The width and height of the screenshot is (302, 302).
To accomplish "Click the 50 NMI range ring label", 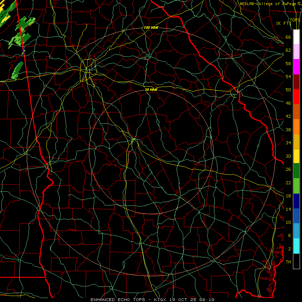I will (151, 90).
